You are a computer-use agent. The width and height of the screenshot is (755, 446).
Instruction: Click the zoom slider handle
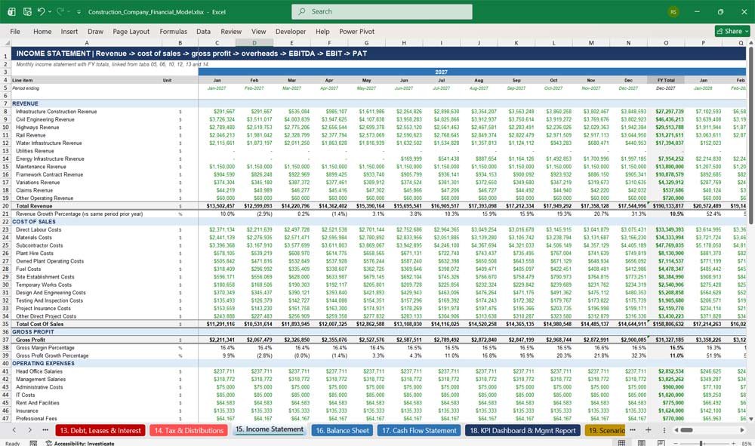pyautogui.click(x=701, y=443)
